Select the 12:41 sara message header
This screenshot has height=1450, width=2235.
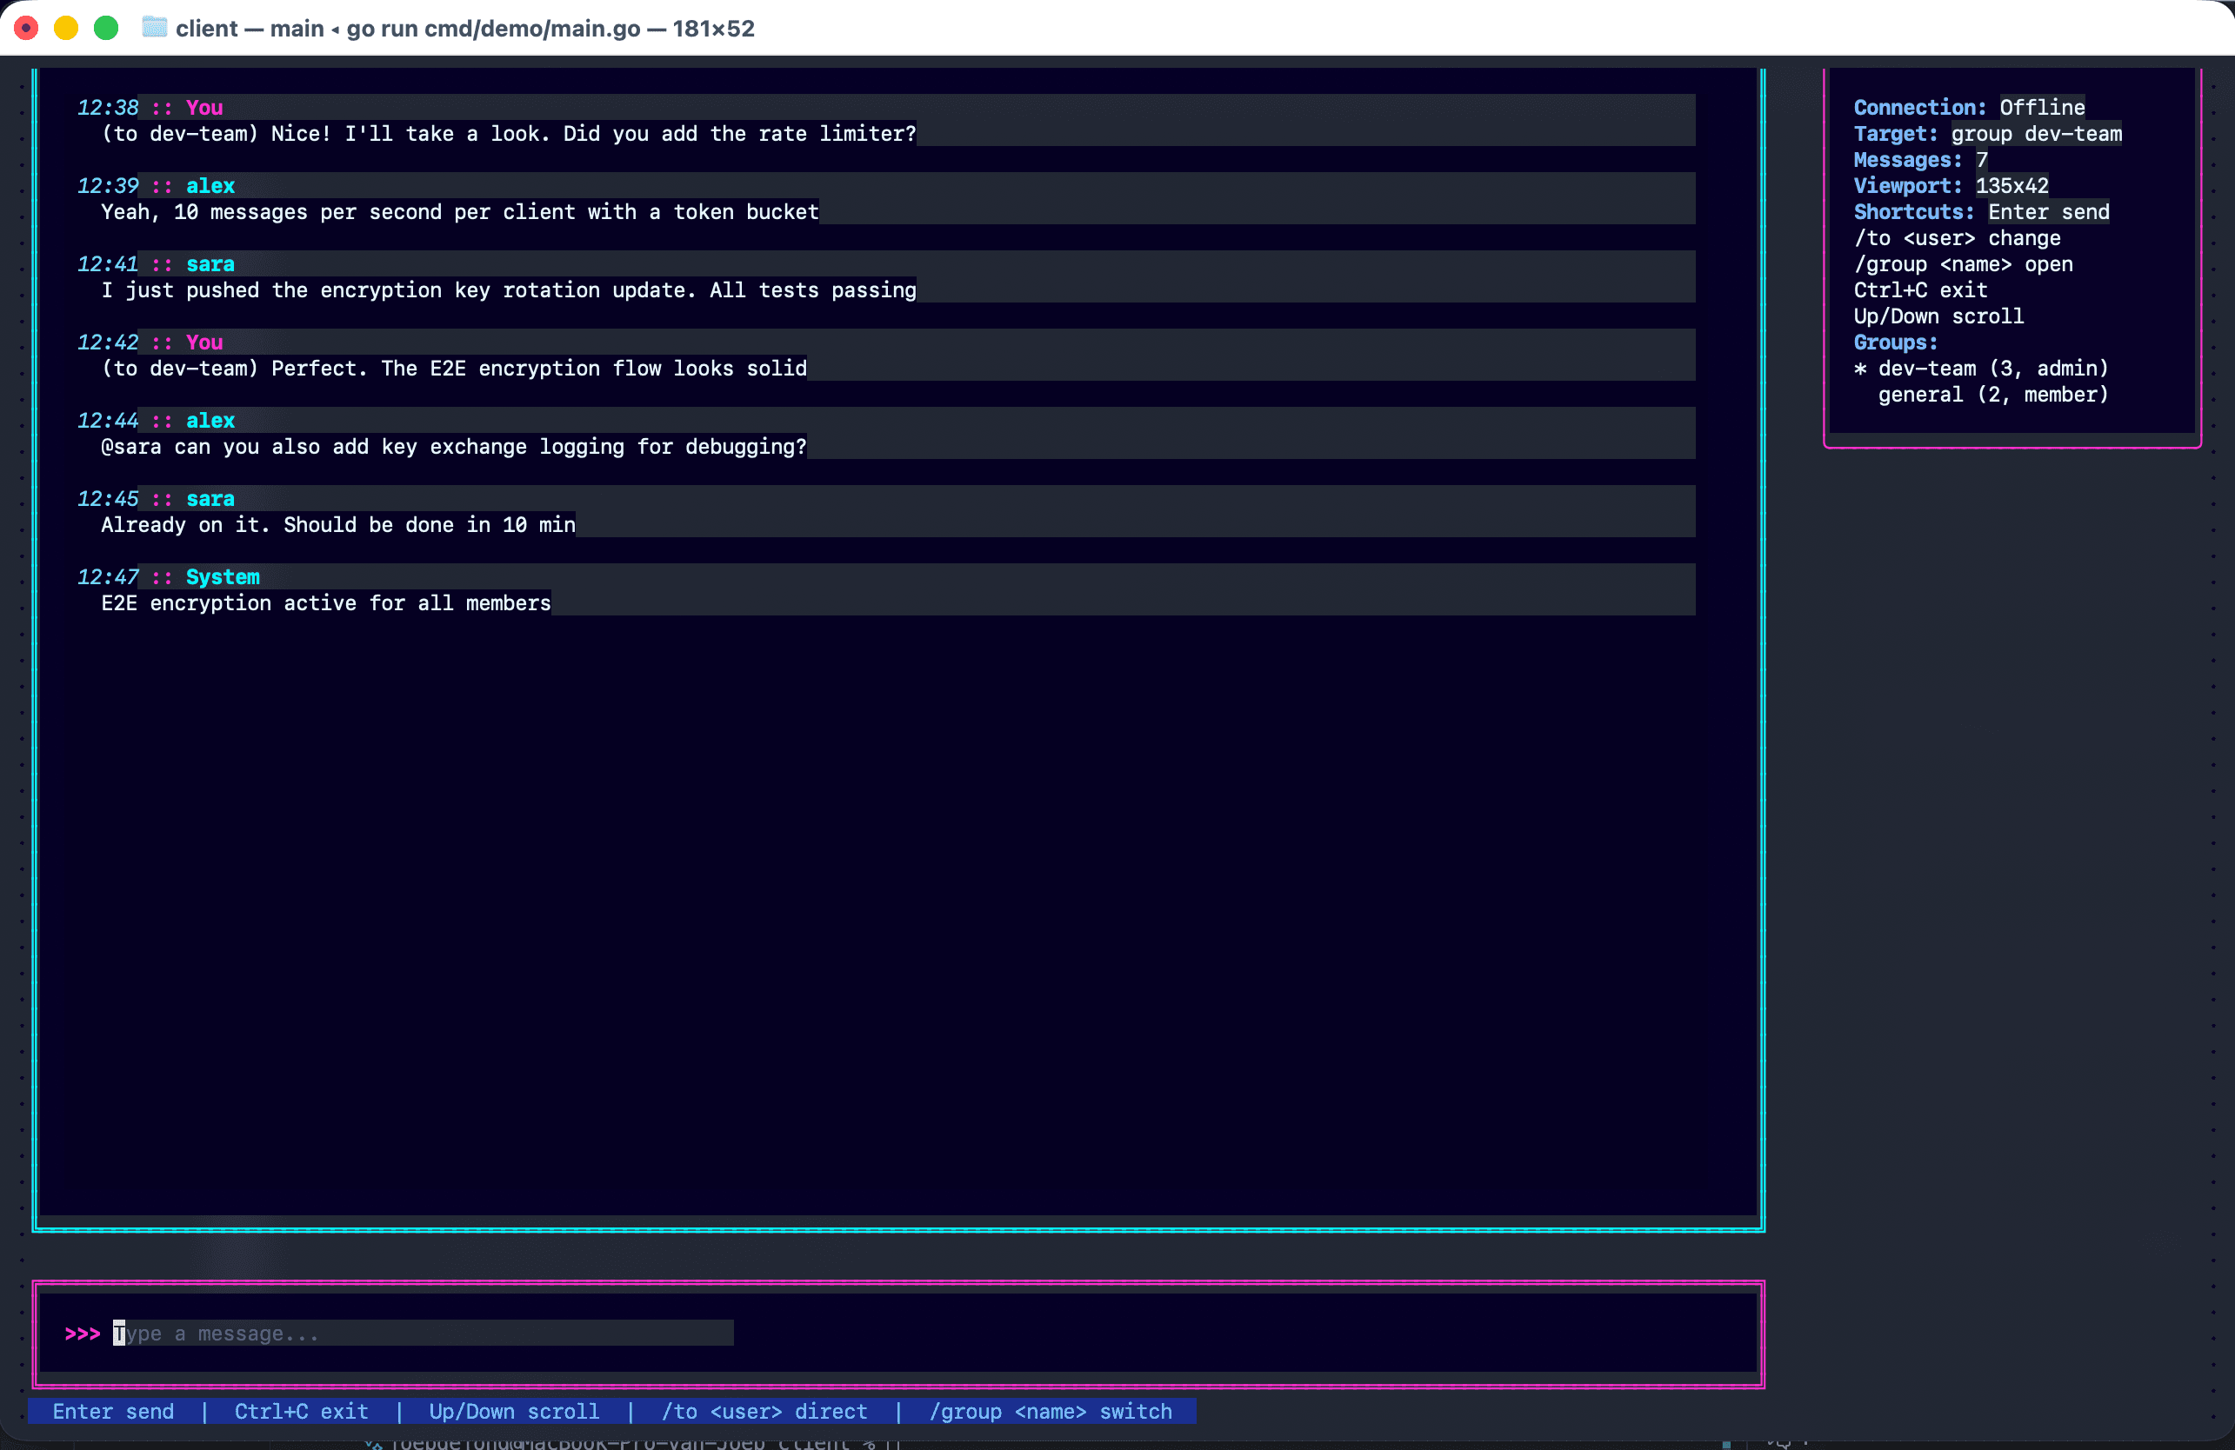tap(156, 263)
